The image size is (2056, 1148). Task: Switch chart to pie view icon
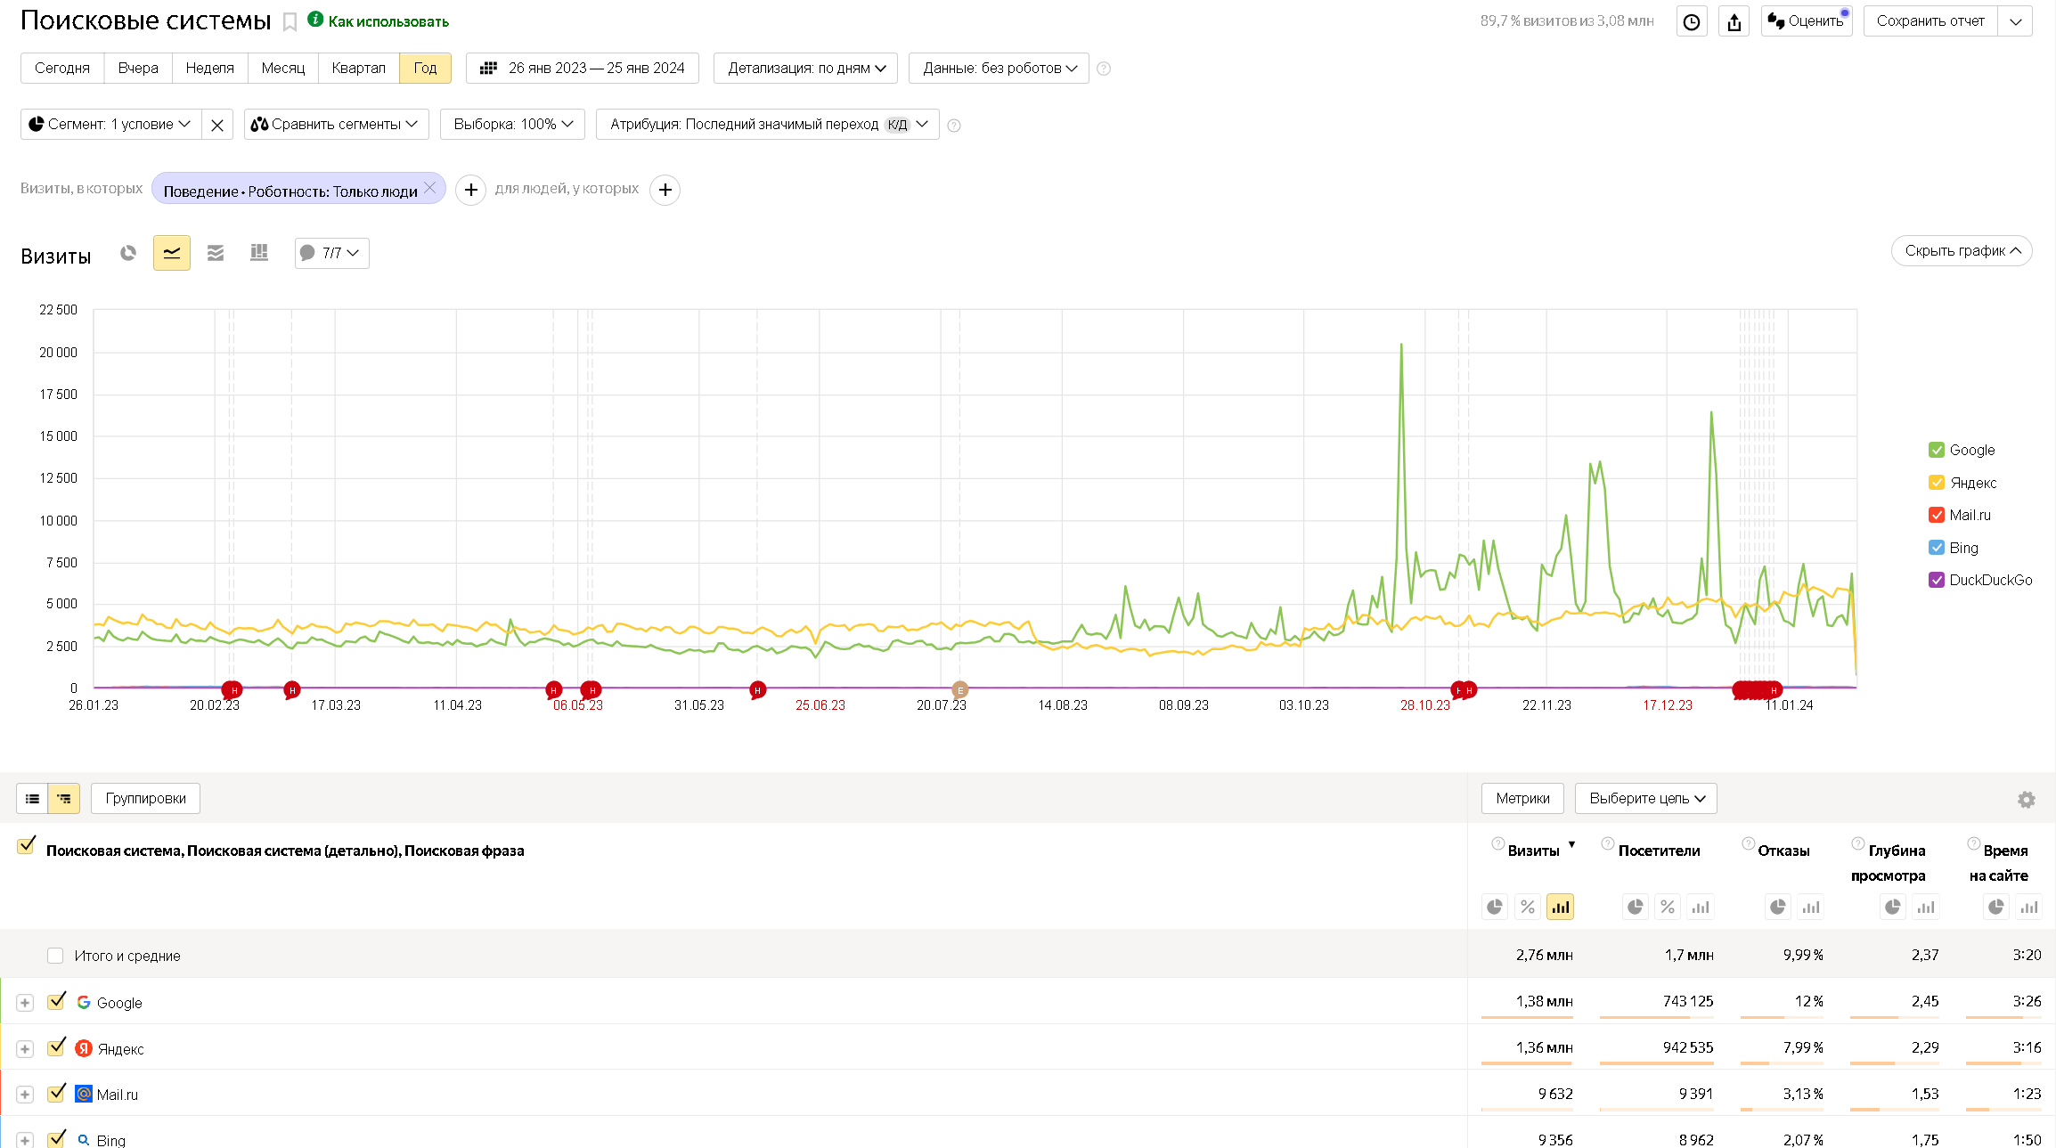tap(128, 254)
